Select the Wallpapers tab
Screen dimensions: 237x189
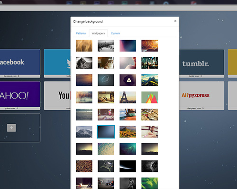click(98, 34)
